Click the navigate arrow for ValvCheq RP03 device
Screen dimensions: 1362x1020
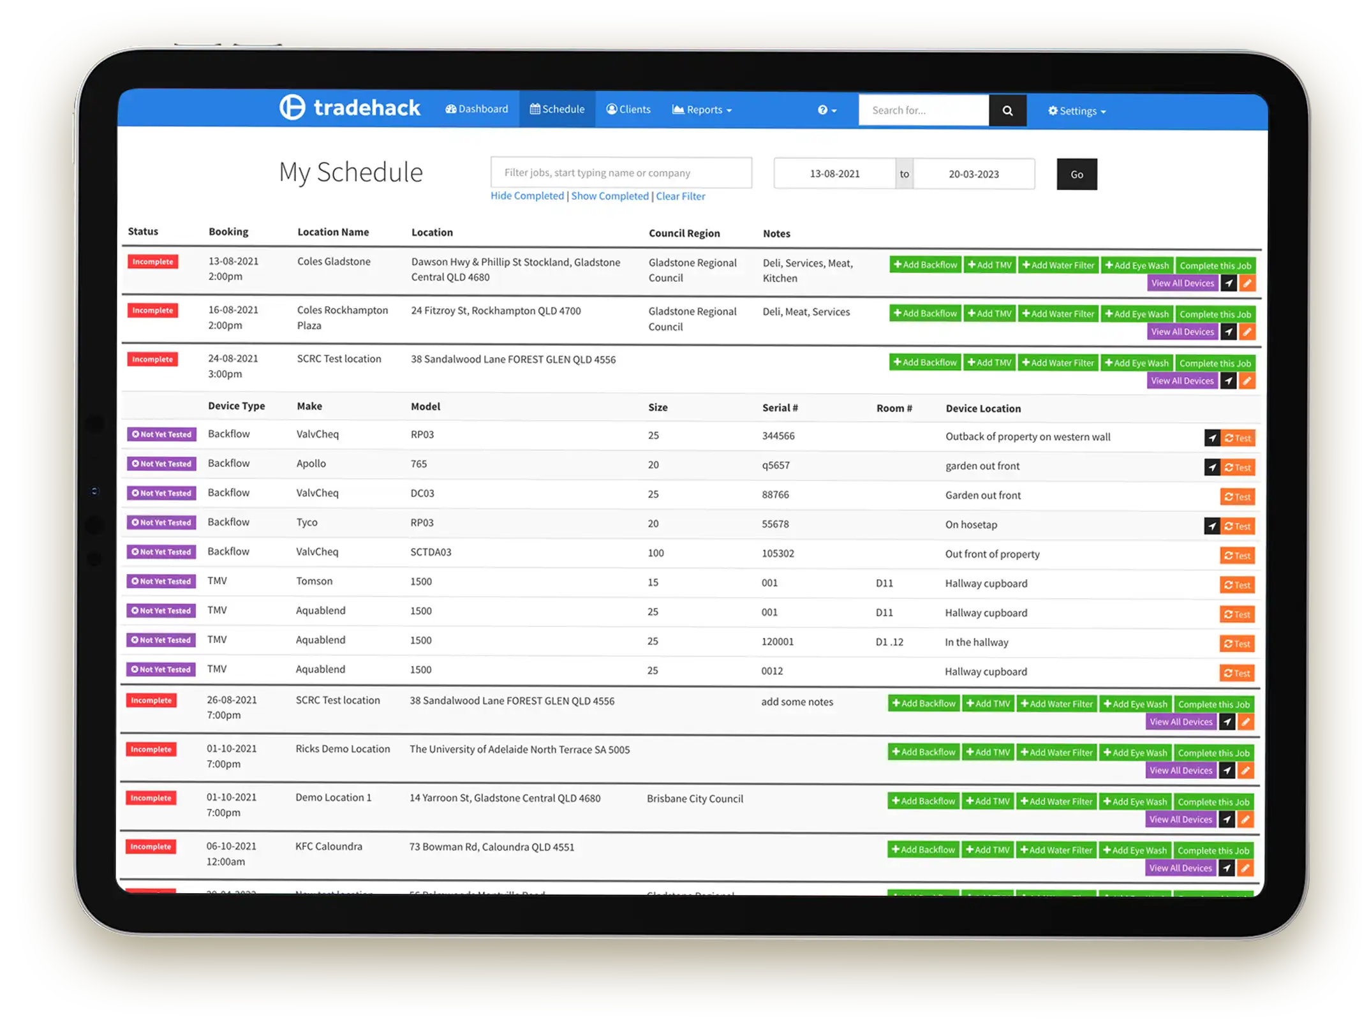pos(1212,438)
